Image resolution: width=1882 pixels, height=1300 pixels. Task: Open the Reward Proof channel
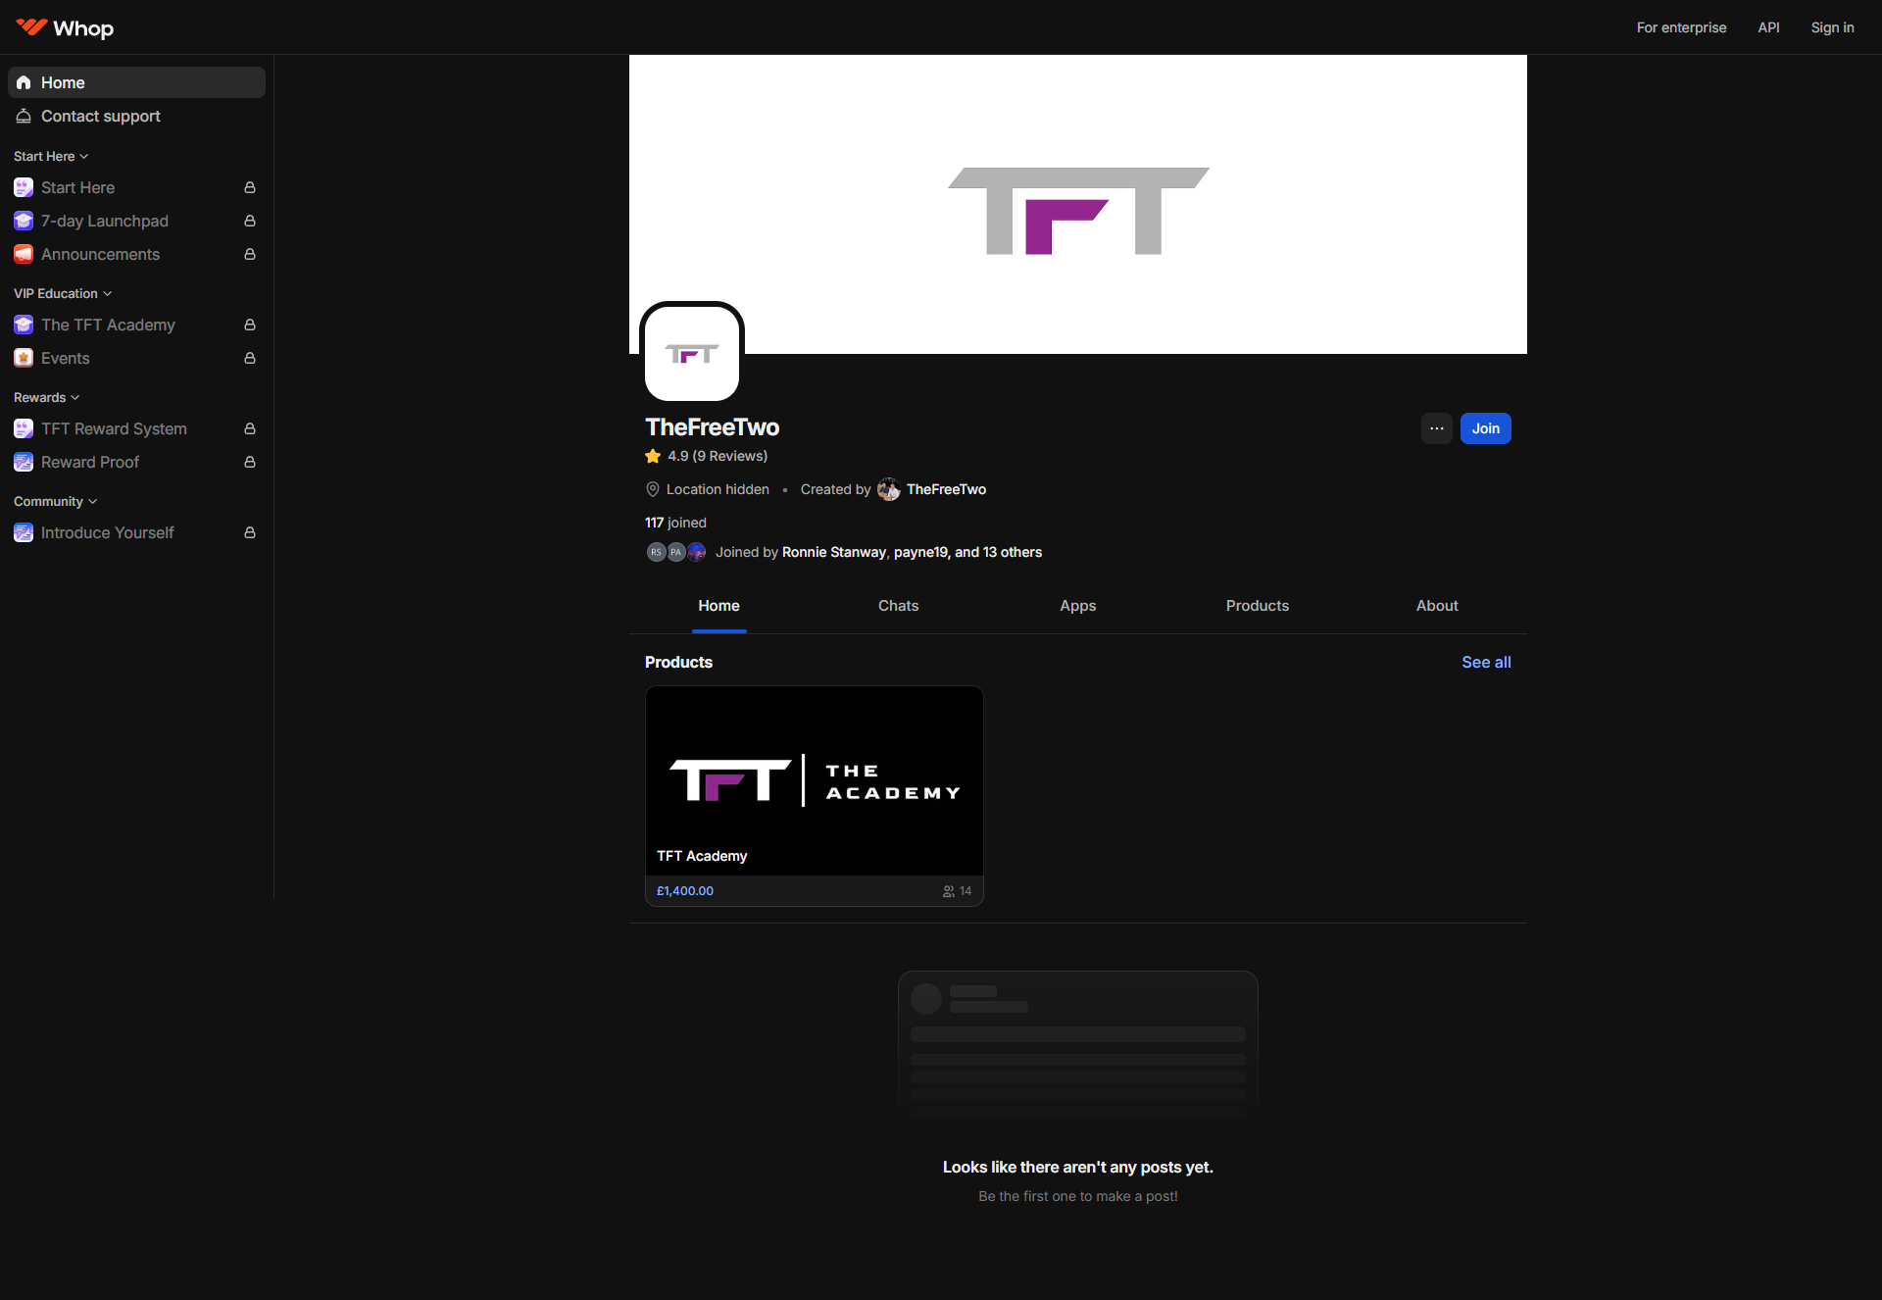point(136,462)
